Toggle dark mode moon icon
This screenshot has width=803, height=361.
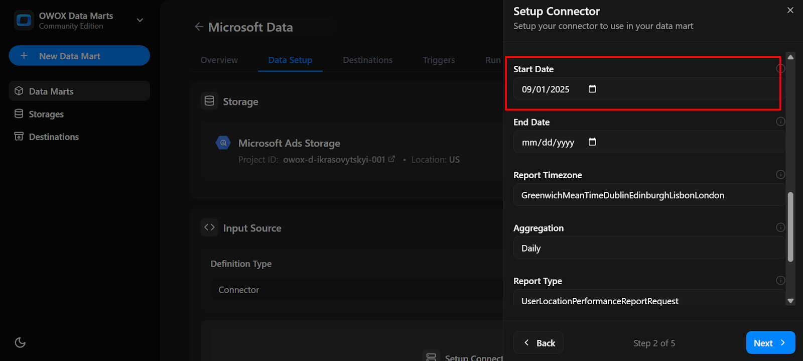(x=20, y=342)
